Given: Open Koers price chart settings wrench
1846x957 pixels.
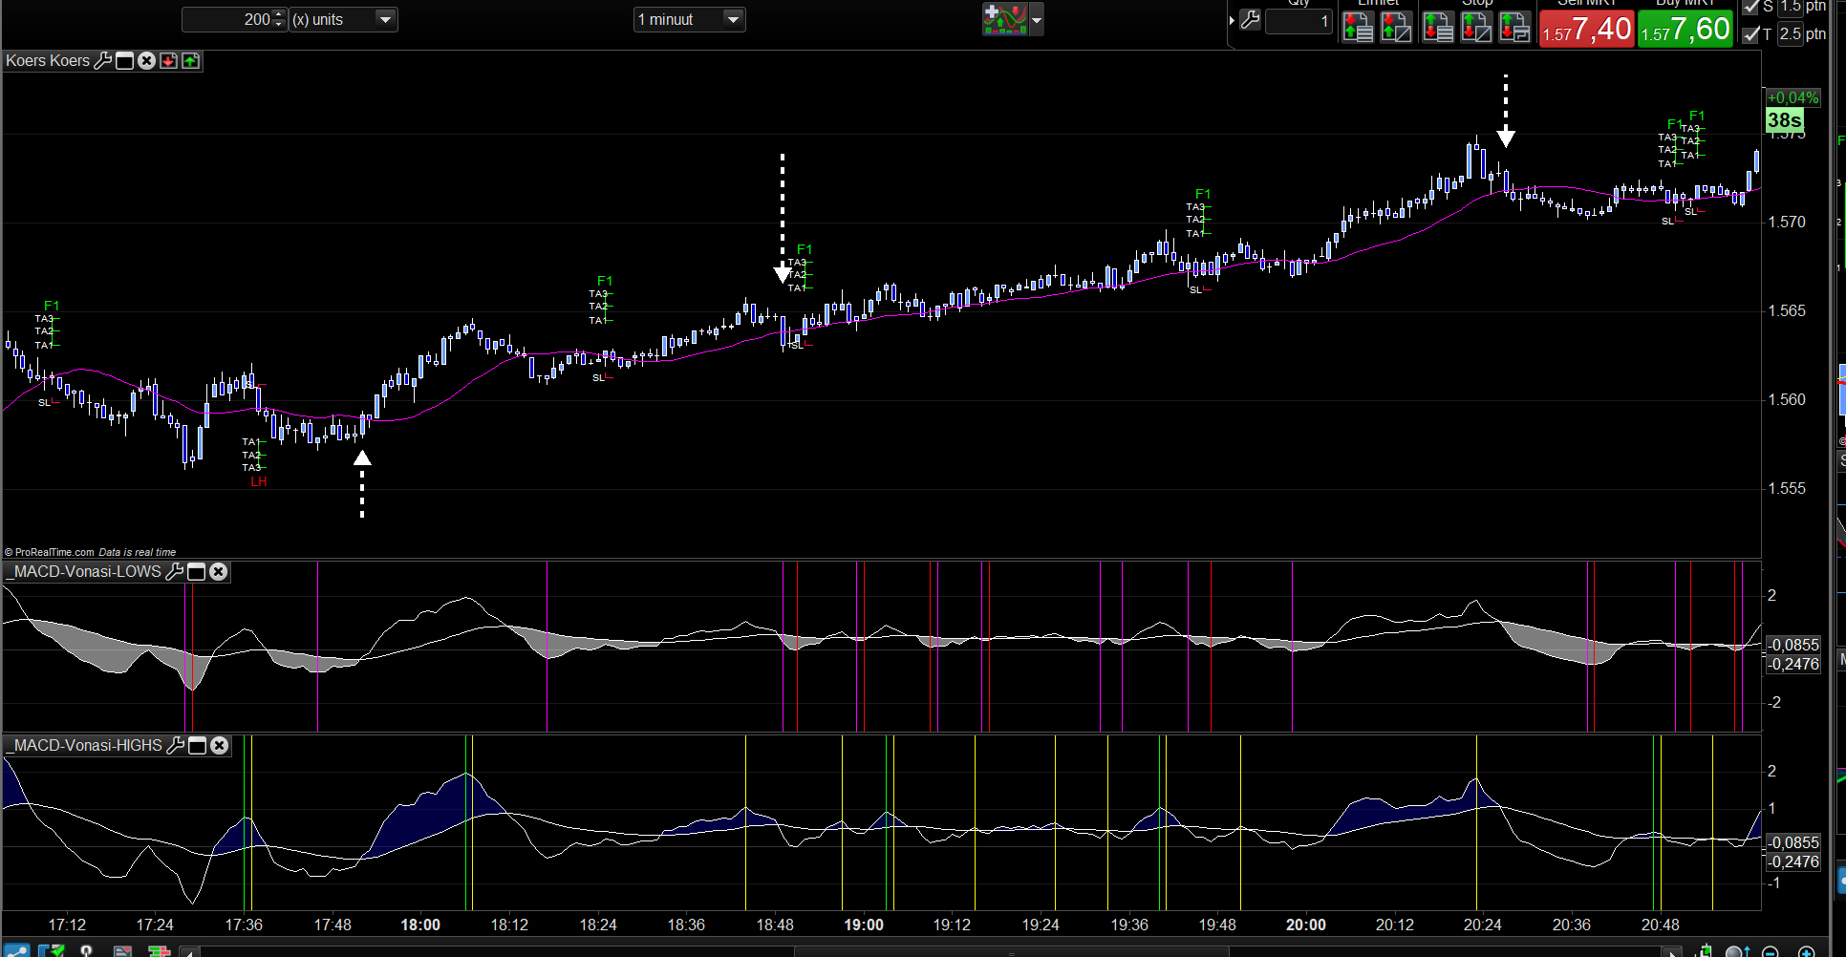Looking at the screenshot, I should (x=103, y=61).
